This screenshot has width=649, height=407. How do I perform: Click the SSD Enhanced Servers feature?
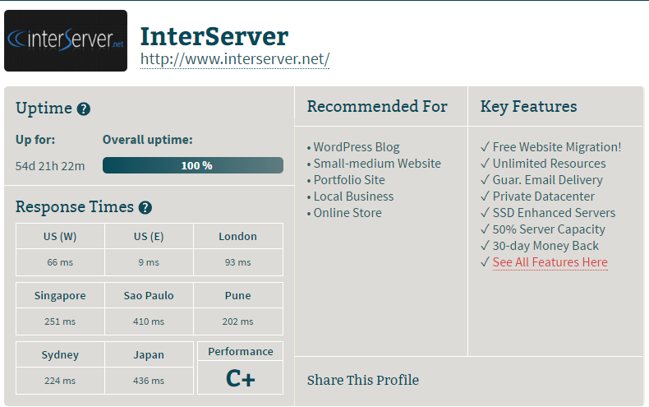pyautogui.click(x=554, y=213)
